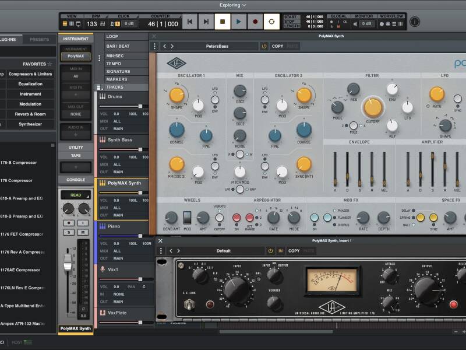466x350 pixels.
Task: Select the Reverb & Room category
Action: [30, 114]
